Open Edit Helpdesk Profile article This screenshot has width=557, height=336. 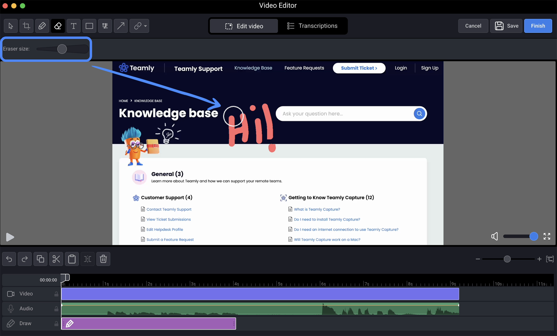165,230
